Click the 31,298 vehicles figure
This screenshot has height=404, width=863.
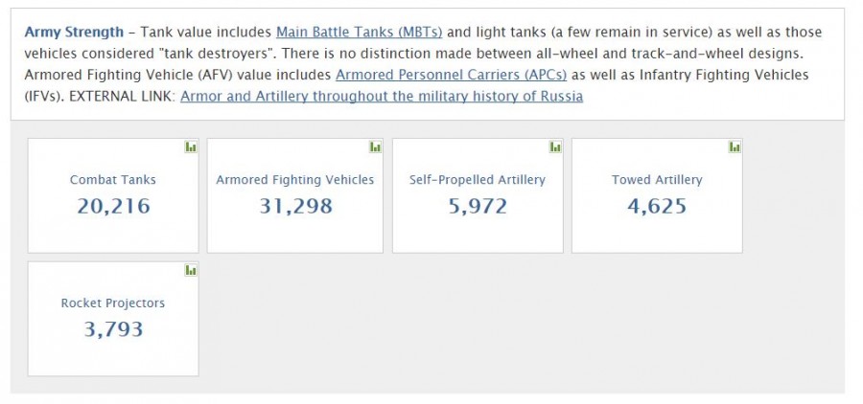pyautogui.click(x=295, y=205)
